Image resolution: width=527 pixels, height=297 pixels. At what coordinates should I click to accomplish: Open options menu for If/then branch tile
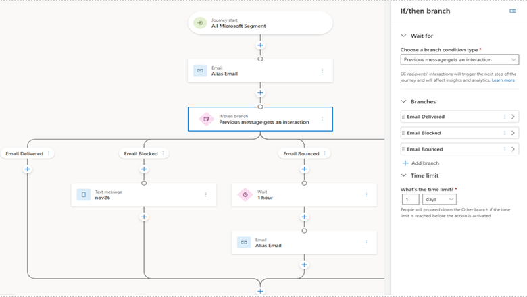pyautogui.click(x=322, y=119)
